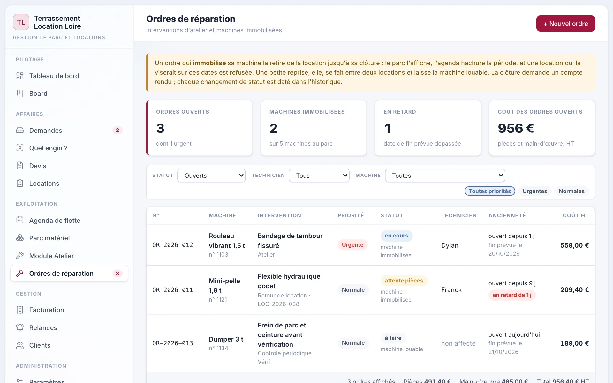The width and height of the screenshot is (613, 383).
Task: Click the Module Atelier wrench icon
Action: [20, 256]
